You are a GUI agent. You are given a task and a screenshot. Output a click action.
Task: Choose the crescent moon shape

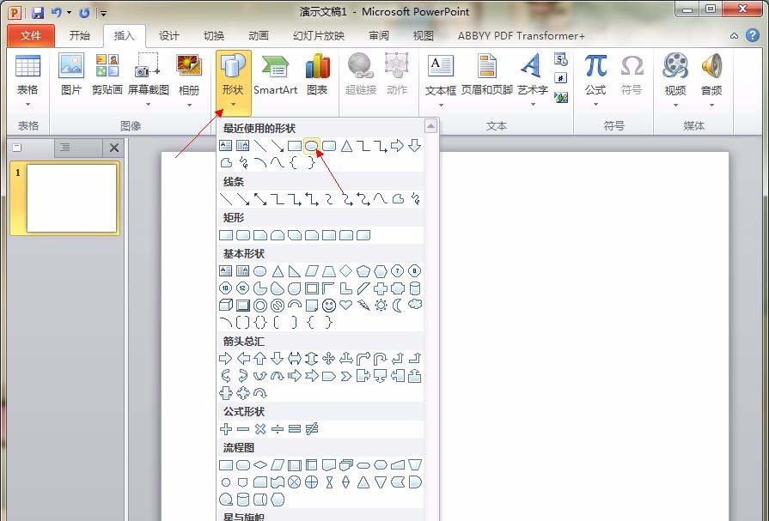(x=397, y=306)
